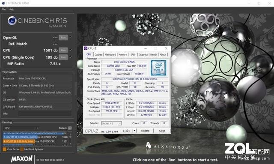Click the Processor field in Your System
This screenshot has height=164, width=274.
tap(45, 78)
